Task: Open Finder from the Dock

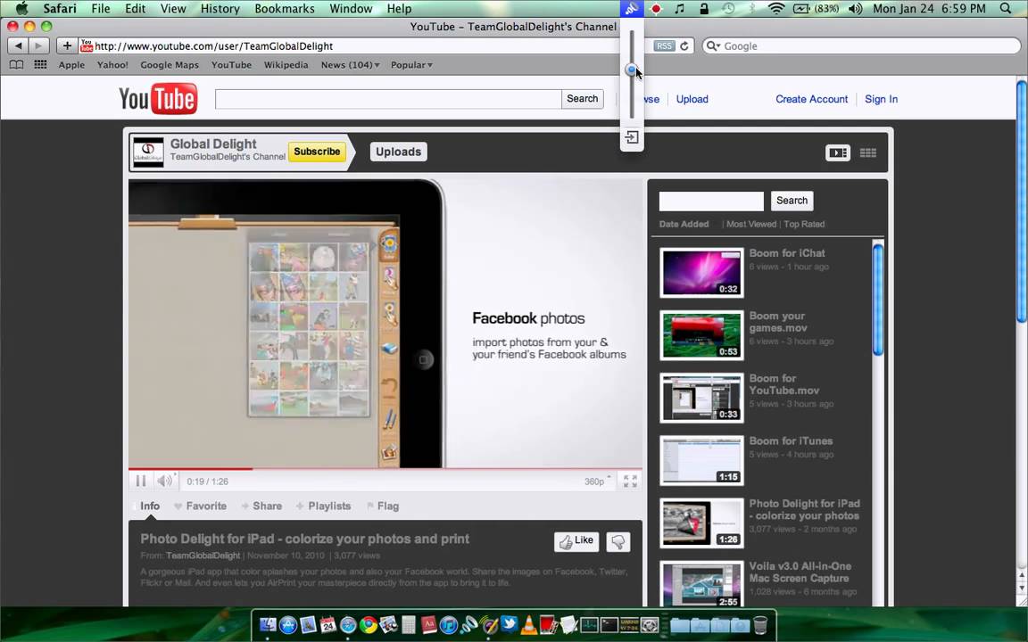Action: (268, 624)
